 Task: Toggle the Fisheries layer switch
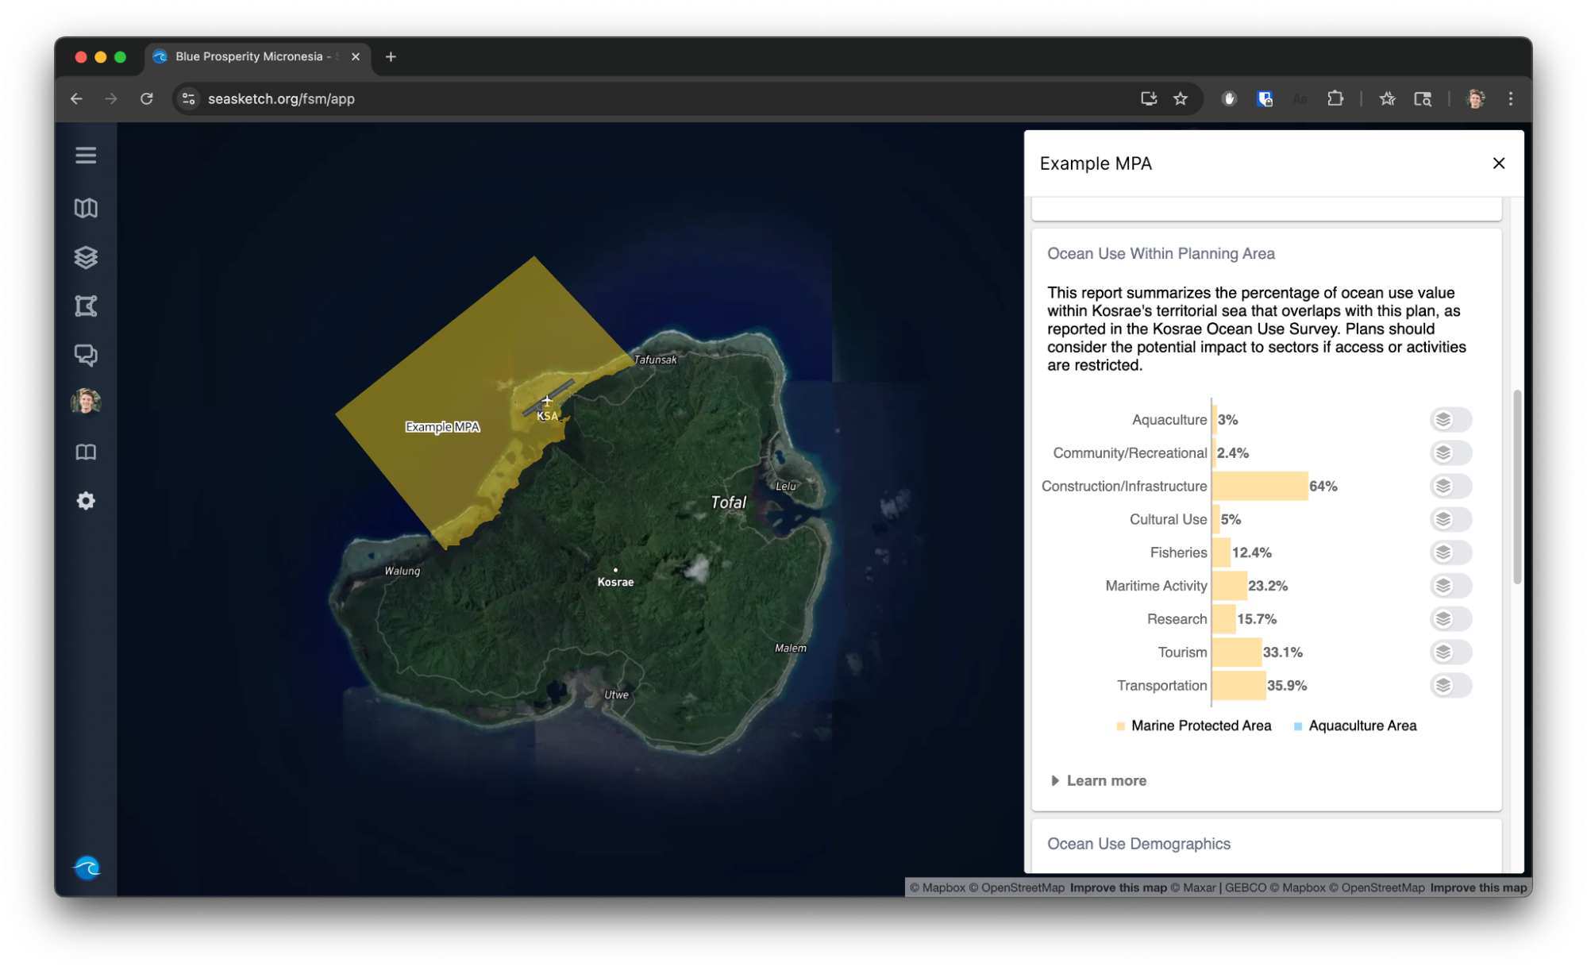point(1450,552)
